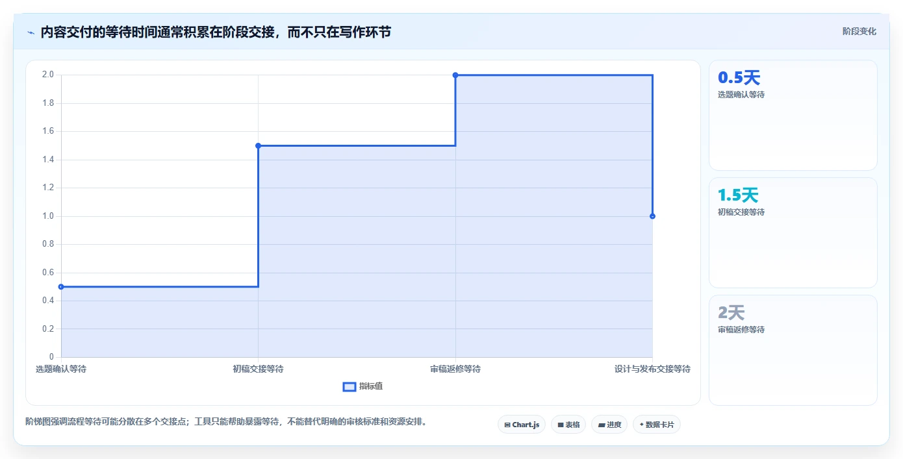Open the 0.5天 选题确认等待 card

793,116
